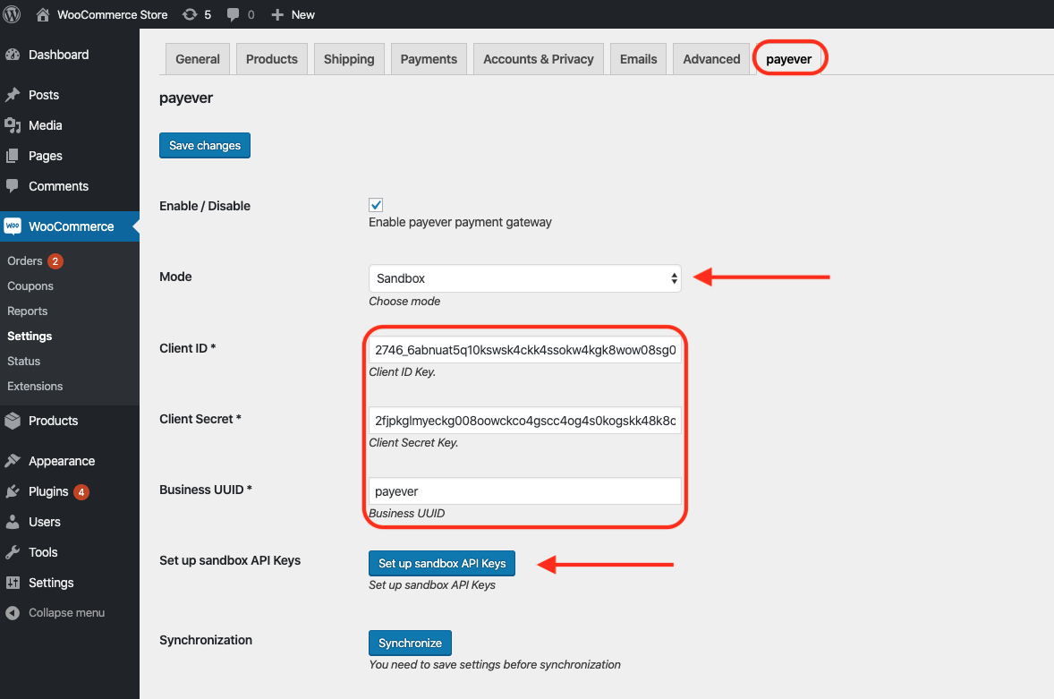Switch to the Payments tab
1054x699 pixels.
(x=429, y=59)
